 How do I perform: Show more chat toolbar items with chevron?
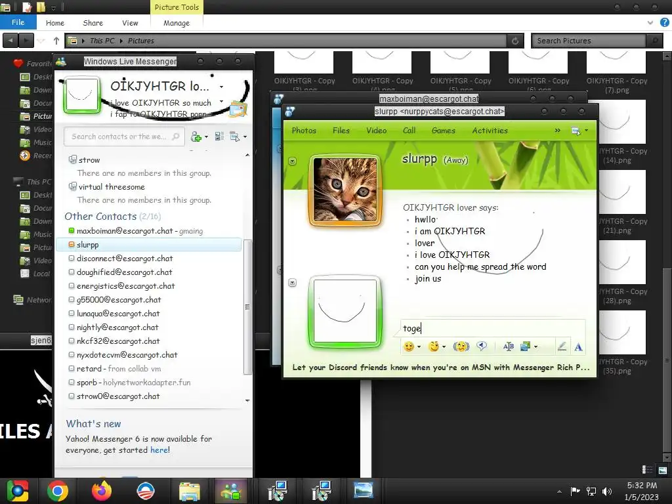[558, 131]
